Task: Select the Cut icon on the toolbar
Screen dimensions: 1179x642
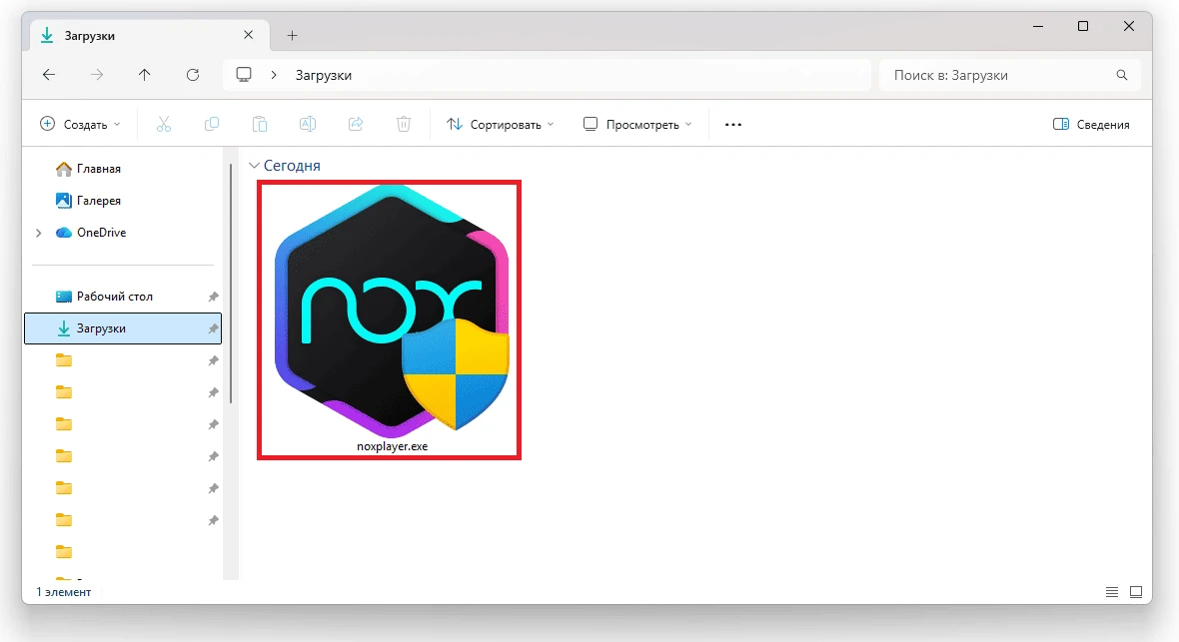Action: coord(163,124)
